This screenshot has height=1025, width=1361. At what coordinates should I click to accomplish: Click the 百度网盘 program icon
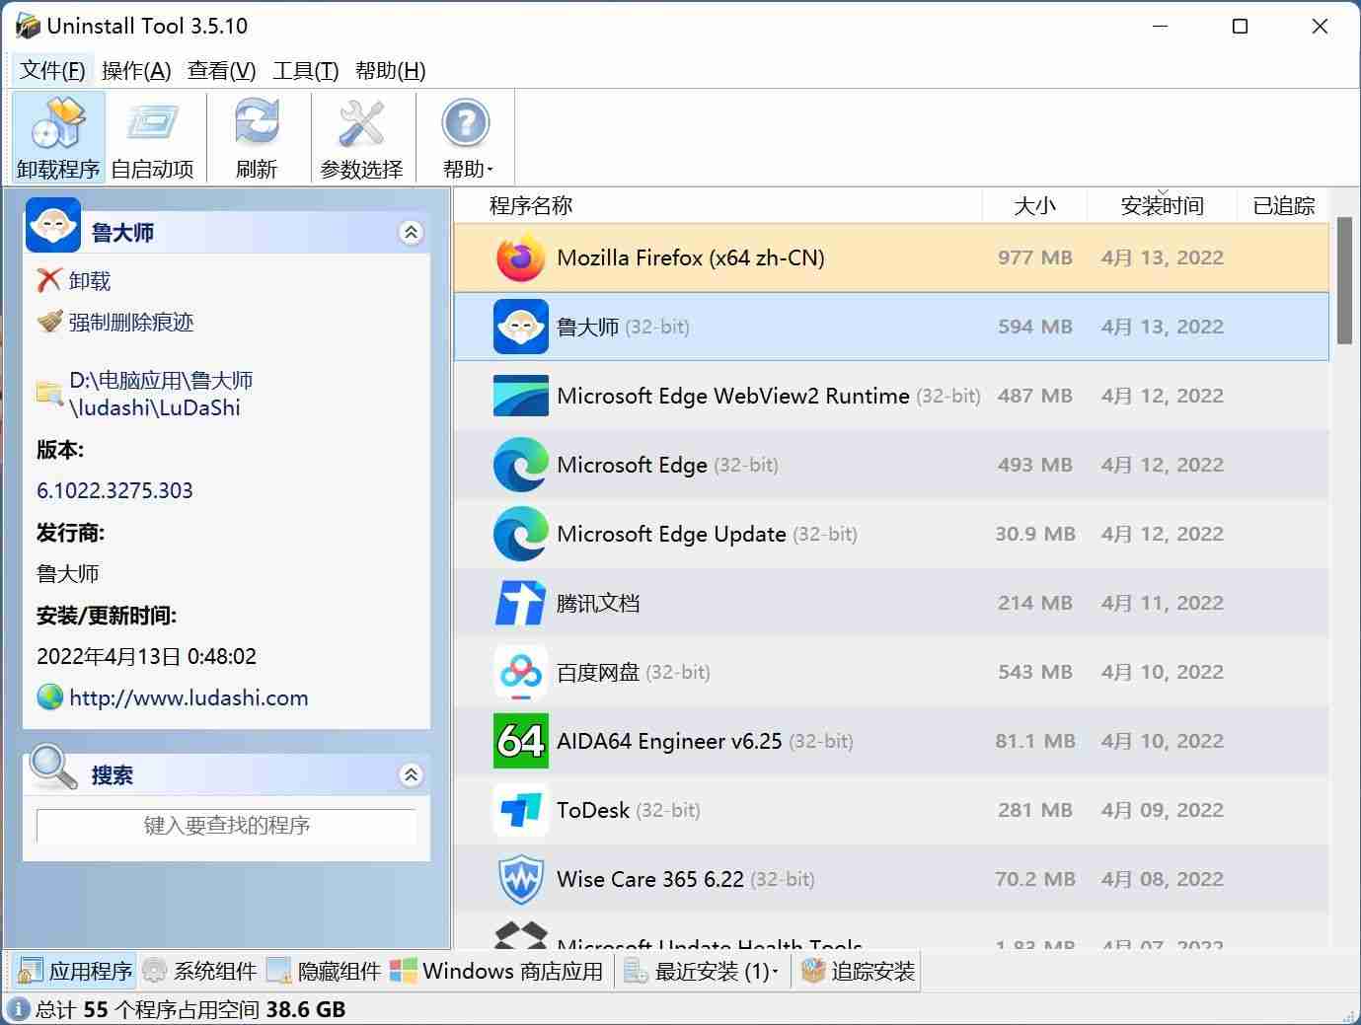(520, 672)
